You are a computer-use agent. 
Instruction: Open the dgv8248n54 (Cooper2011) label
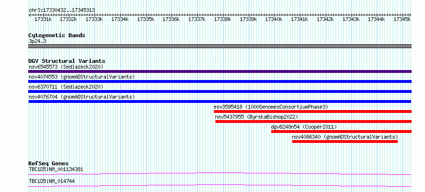click(304, 127)
